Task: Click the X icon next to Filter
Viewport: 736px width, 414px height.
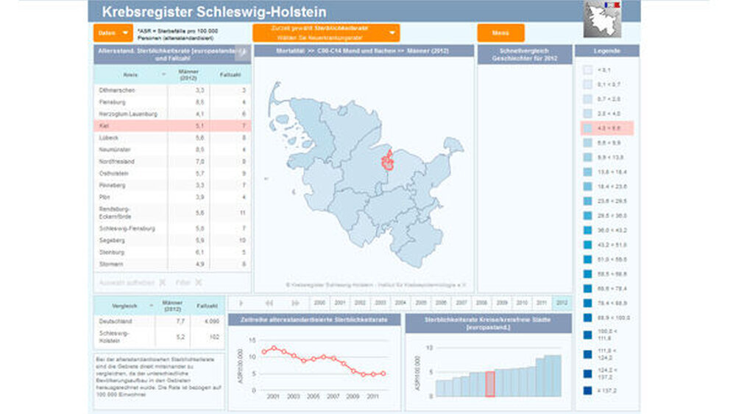Action: [199, 282]
